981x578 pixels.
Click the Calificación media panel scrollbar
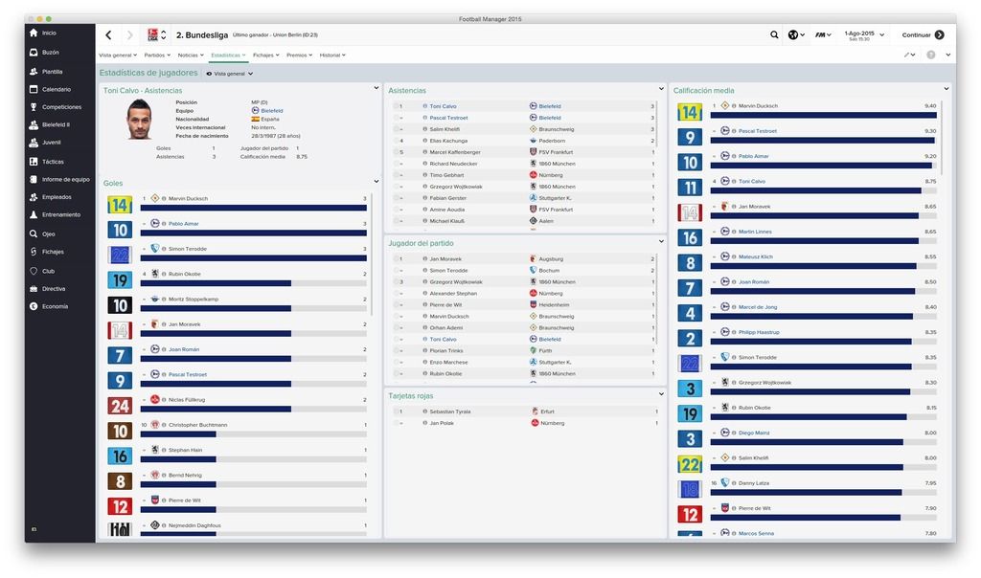941,139
